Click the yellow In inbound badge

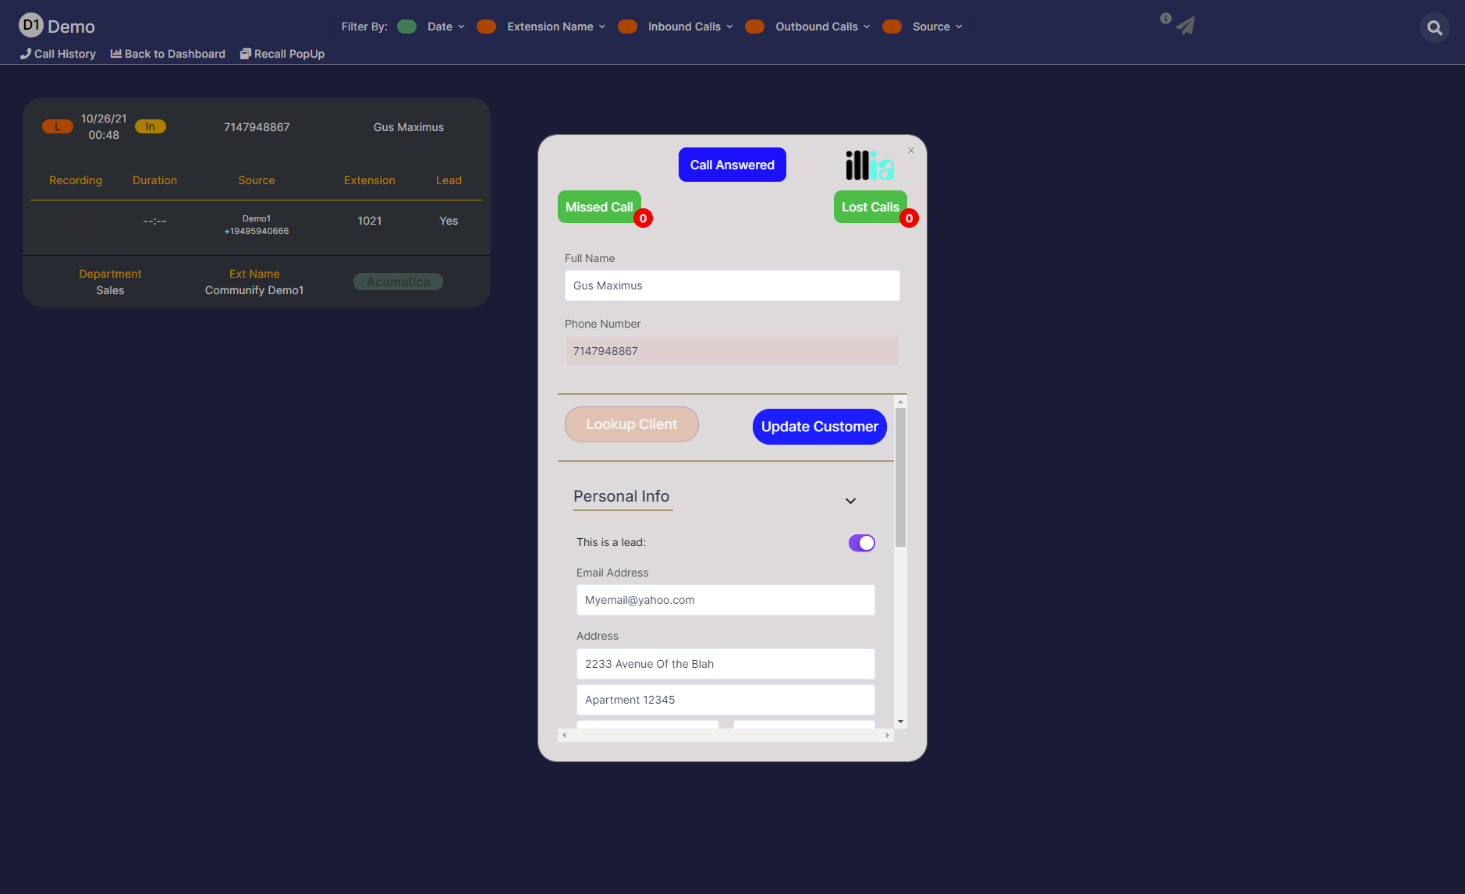click(x=150, y=126)
